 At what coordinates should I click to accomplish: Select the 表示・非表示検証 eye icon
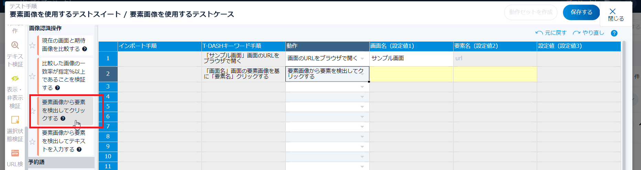(15, 78)
